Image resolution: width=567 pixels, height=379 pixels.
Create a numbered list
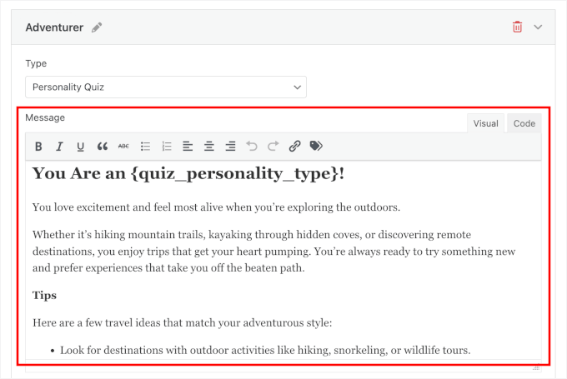point(167,147)
